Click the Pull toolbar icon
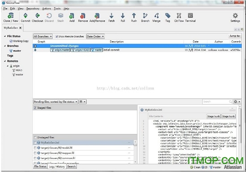Image resolution: width=246 pixels, height=172 pixels. click(123, 17)
